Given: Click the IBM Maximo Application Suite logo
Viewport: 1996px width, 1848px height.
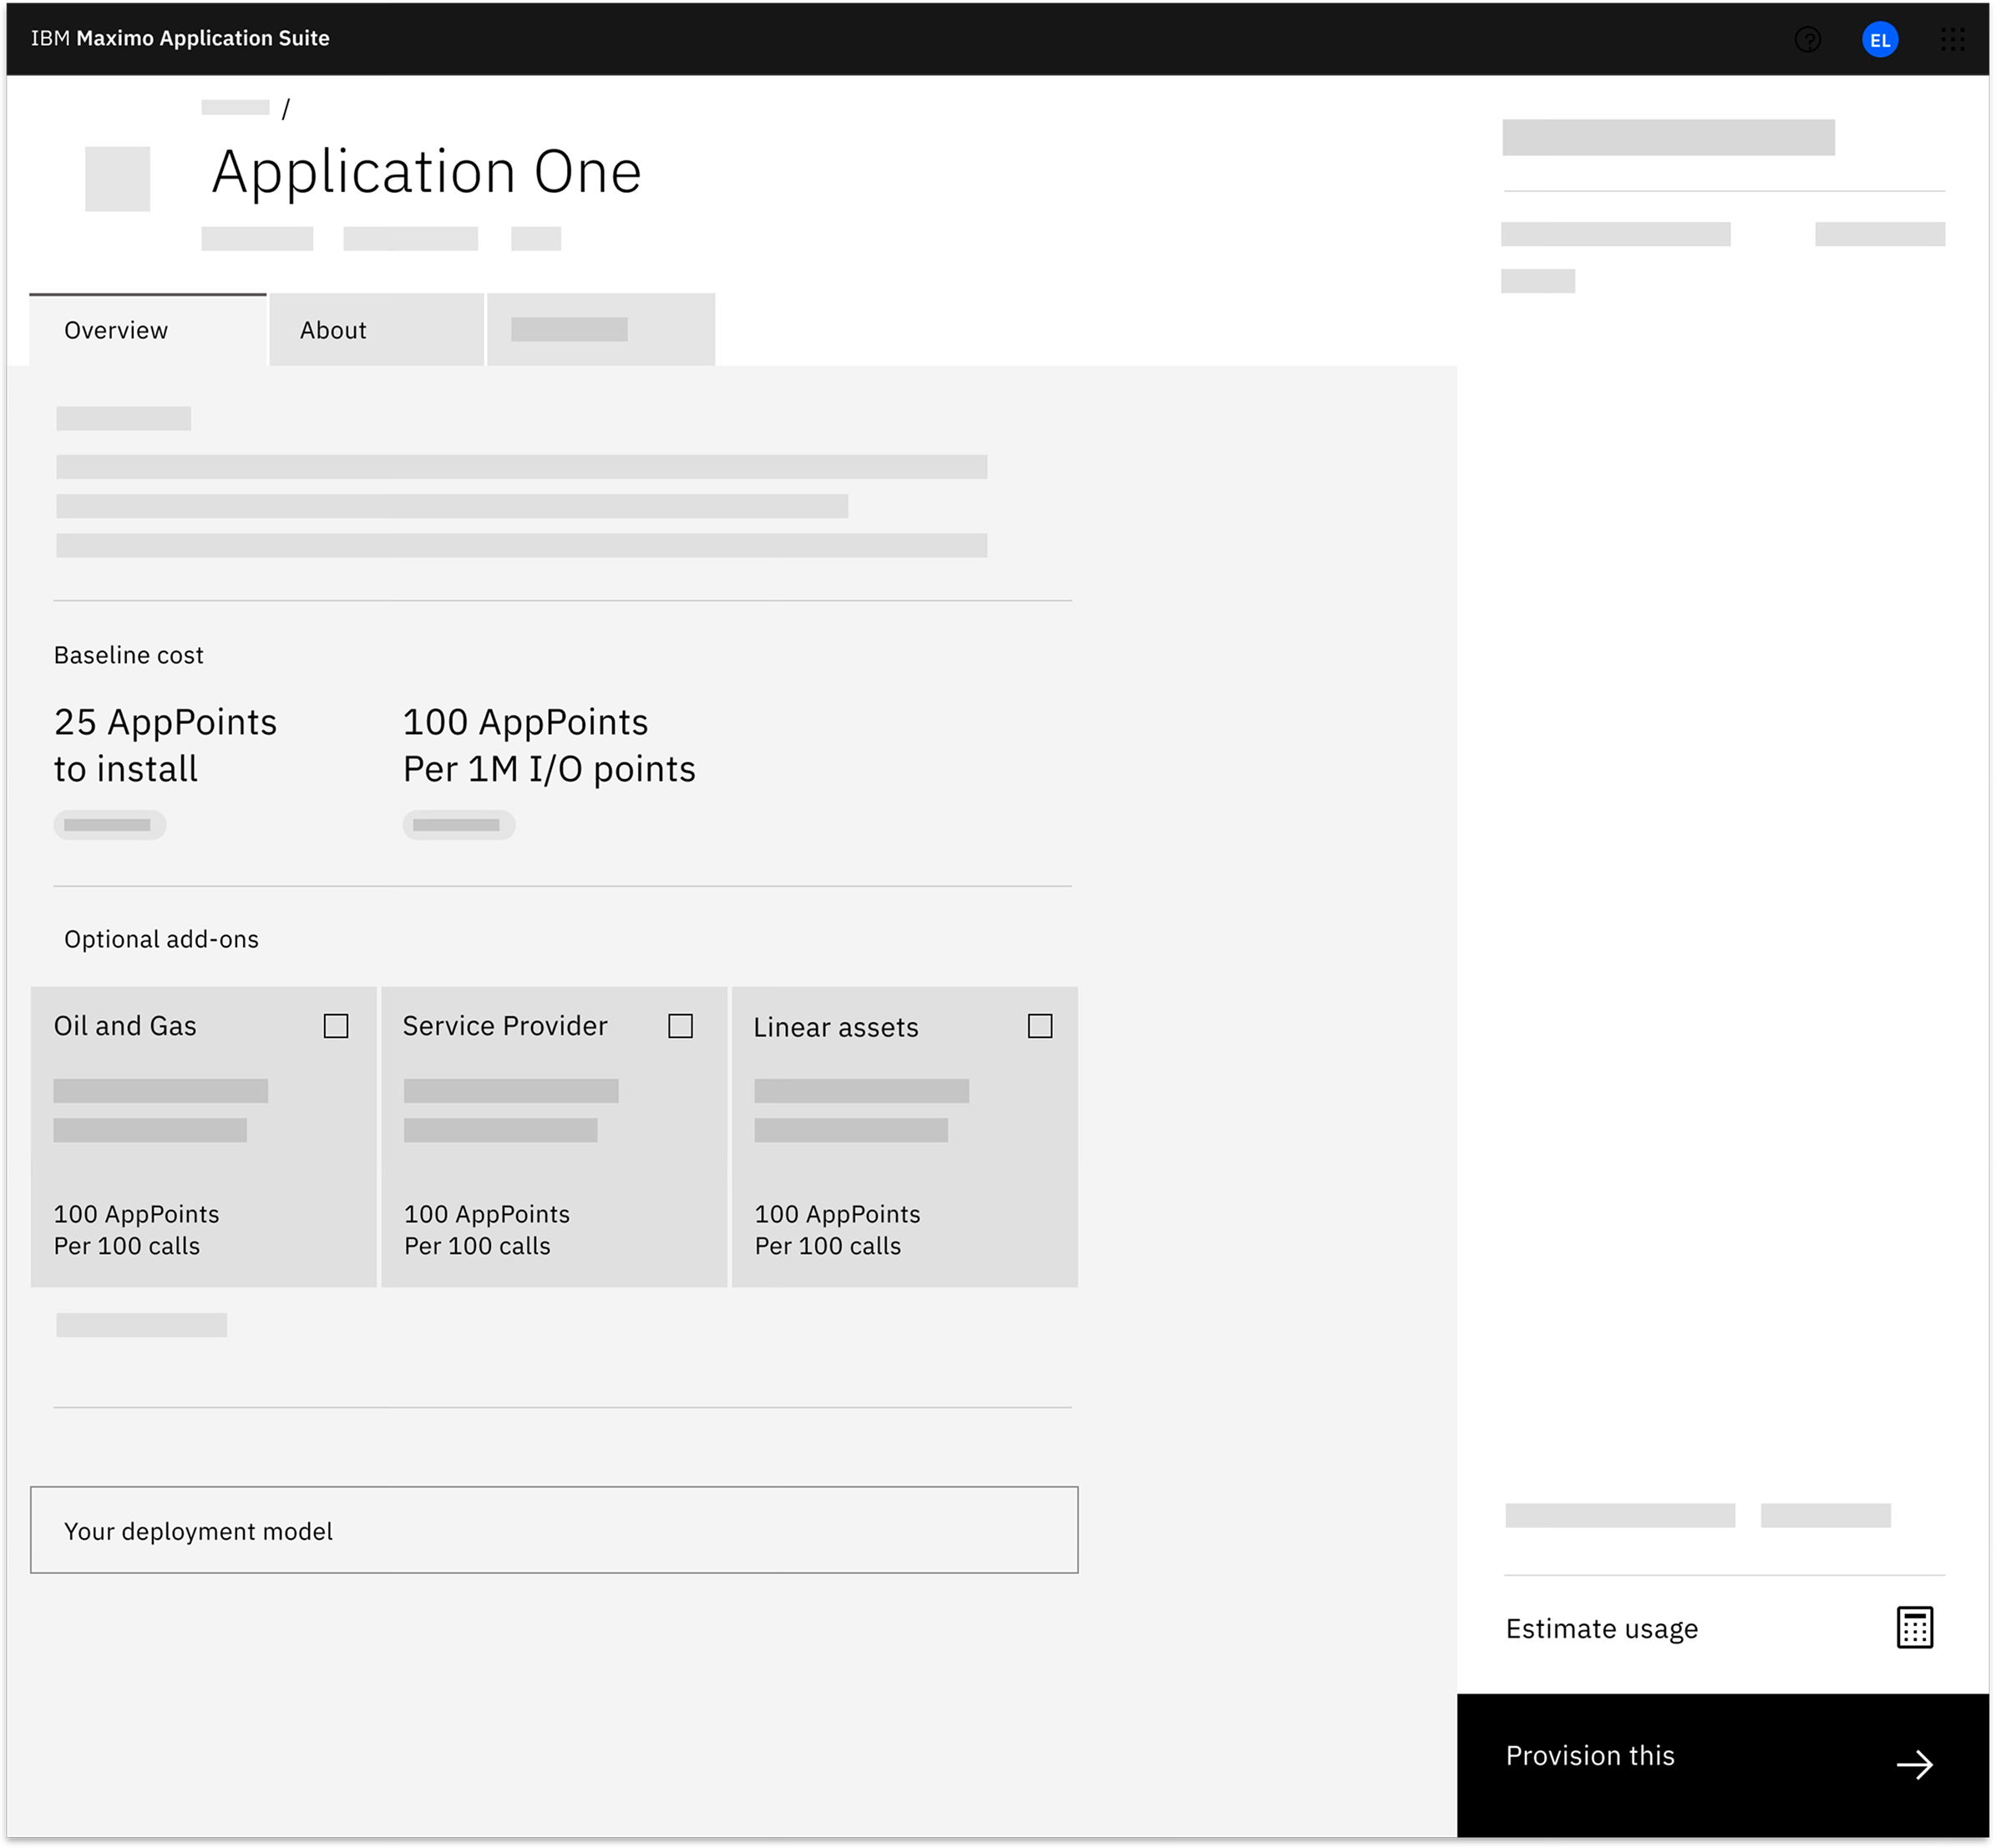Looking at the screenshot, I should (180, 39).
